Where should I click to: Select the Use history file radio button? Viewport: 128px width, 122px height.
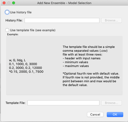pyautogui.click(x=7, y=12)
